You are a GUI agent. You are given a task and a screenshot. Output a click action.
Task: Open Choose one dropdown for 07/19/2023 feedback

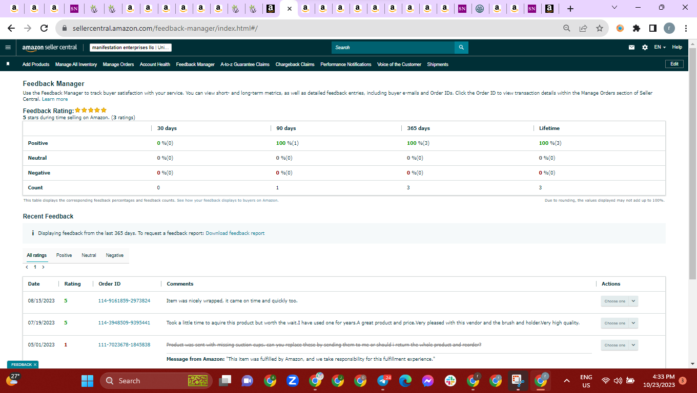pyautogui.click(x=619, y=323)
